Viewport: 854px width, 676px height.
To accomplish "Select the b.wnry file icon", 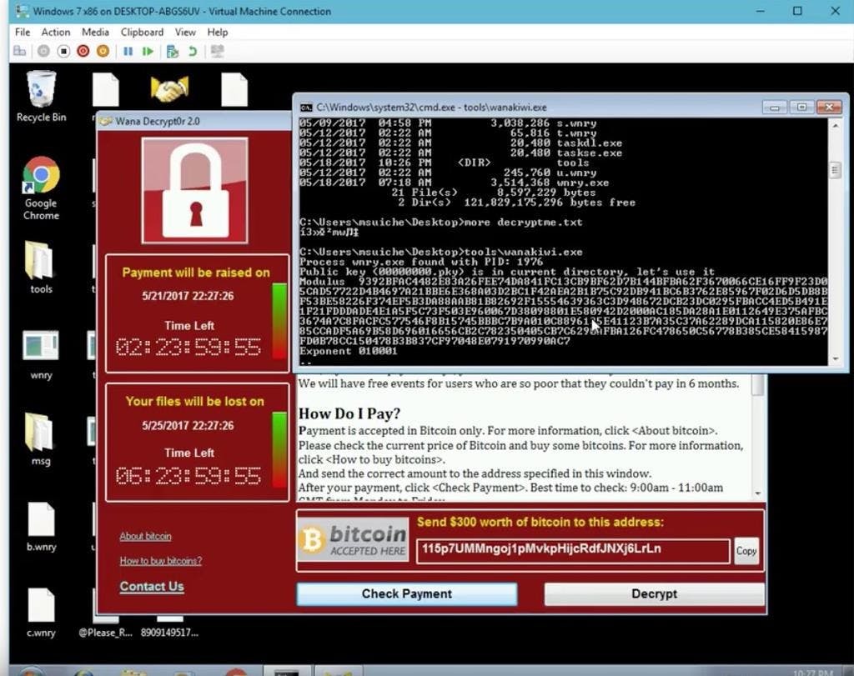I will pyautogui.click(x=41, y=526).
